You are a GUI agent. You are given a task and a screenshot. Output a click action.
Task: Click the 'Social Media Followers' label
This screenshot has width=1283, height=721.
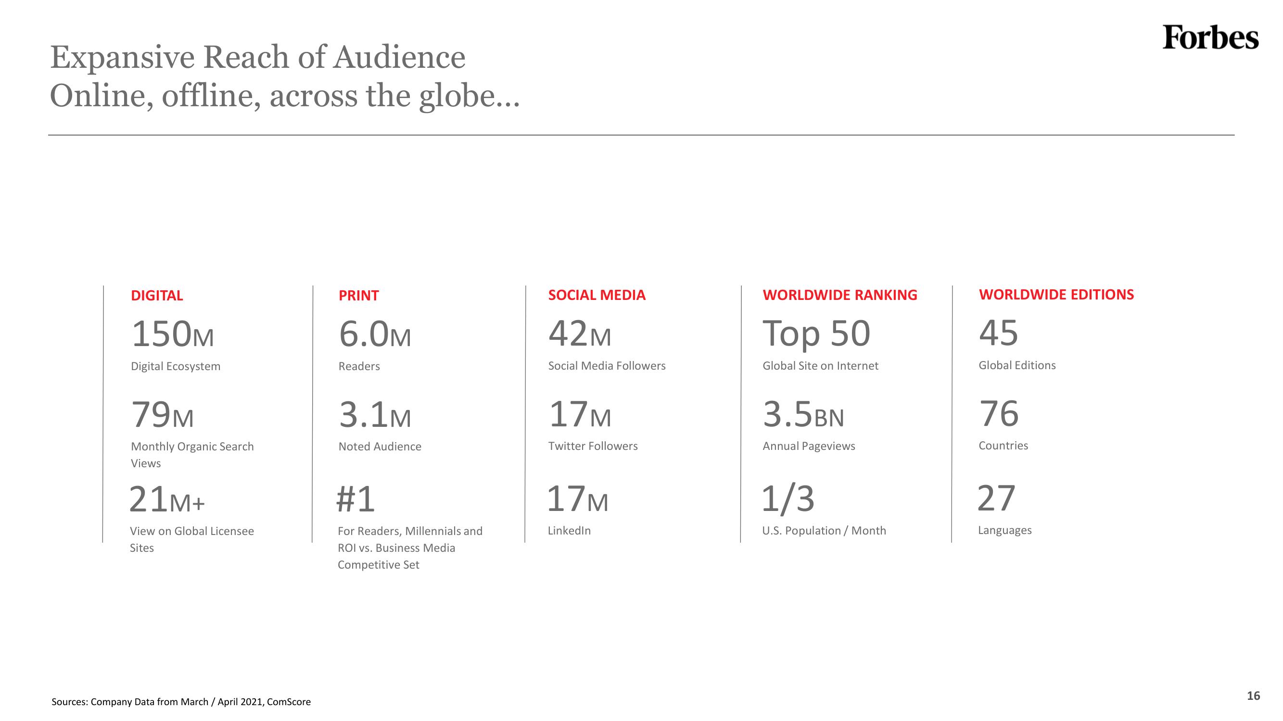click(607, 366)
